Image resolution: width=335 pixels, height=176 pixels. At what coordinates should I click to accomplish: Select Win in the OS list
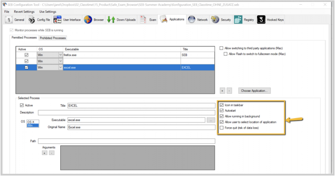pyautogui.click(x=33, y=125)
